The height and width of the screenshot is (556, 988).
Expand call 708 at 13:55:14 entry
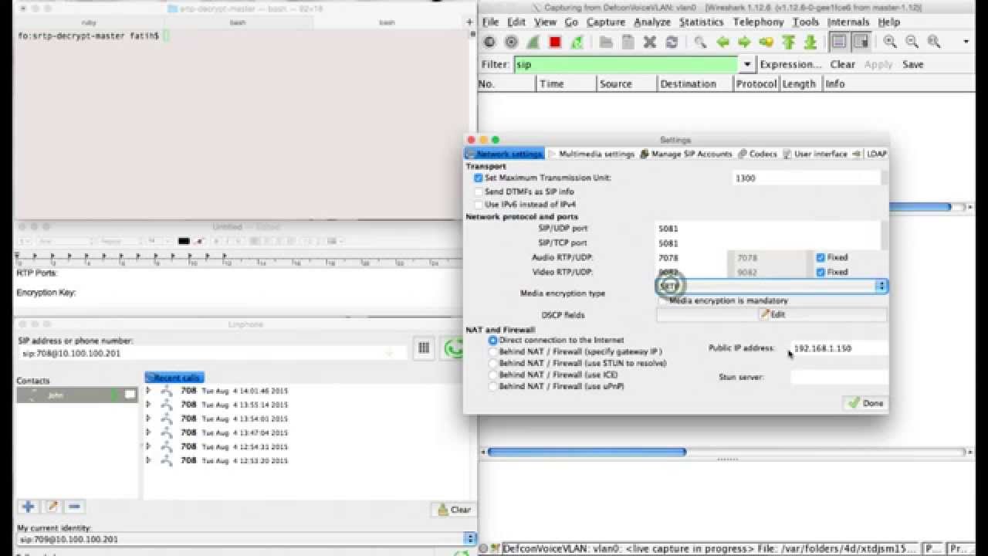coord(148,405)
